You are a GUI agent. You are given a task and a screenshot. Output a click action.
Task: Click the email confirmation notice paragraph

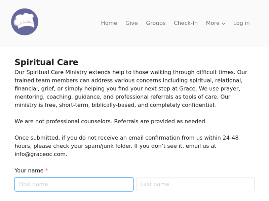click(127, 146)
